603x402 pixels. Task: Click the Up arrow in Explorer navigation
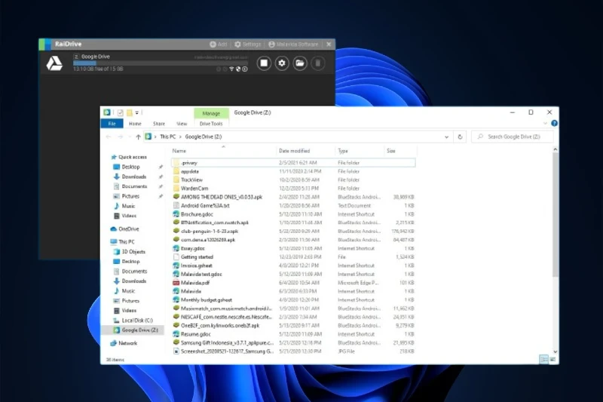(x=138, y=137)
